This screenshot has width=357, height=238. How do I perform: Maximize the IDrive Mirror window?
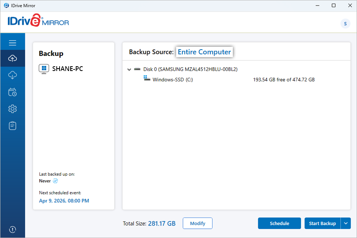click(x=334, y=6)
